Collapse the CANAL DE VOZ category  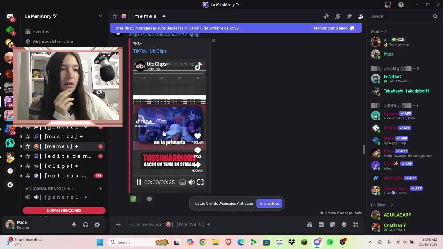[50, 188]
